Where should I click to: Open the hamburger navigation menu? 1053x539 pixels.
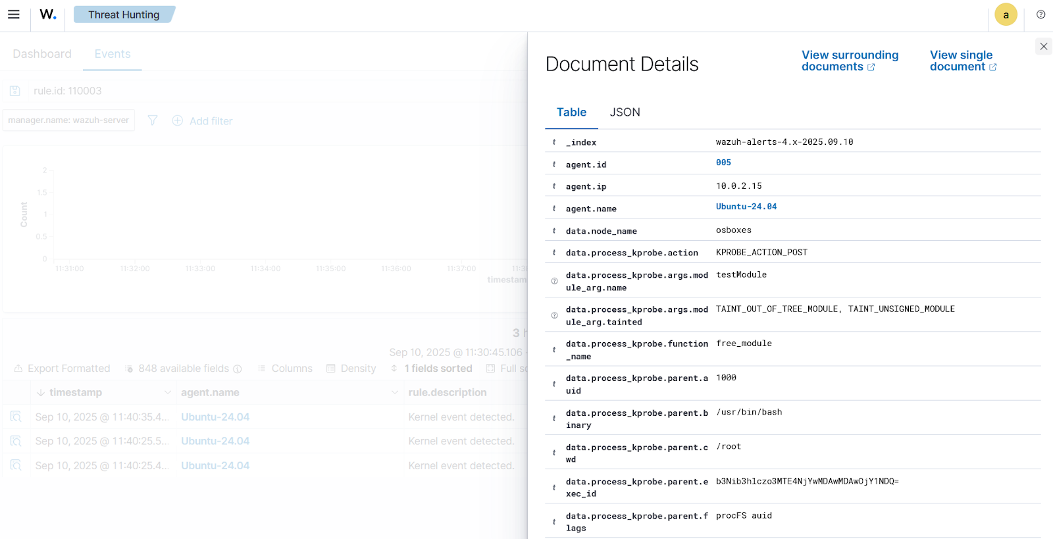pos(14,14)
